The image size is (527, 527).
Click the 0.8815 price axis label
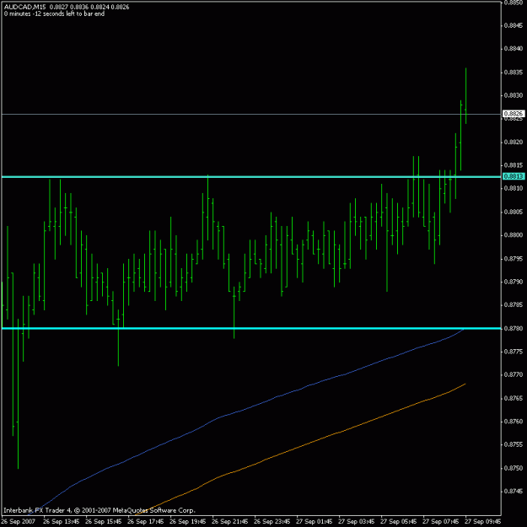click(x=514, y=165)
